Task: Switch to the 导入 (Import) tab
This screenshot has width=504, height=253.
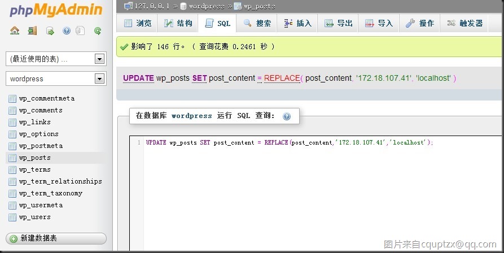Action: (379, 23)
